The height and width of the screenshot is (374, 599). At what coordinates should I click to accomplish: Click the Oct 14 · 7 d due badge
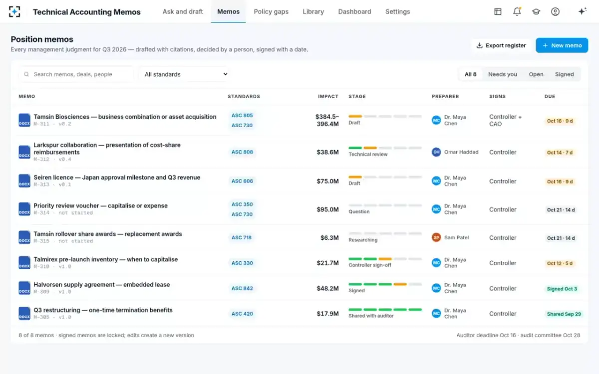click(560, 153)
